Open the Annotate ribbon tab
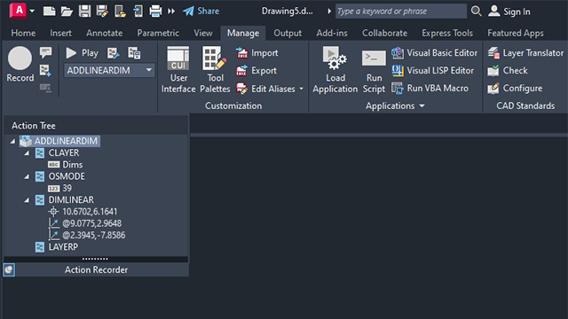This screenshot has height=319, width=568. (x=105, y=33)
